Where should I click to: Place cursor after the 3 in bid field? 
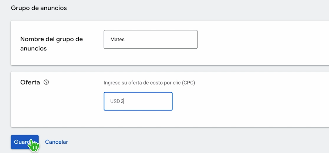[124, 101]
